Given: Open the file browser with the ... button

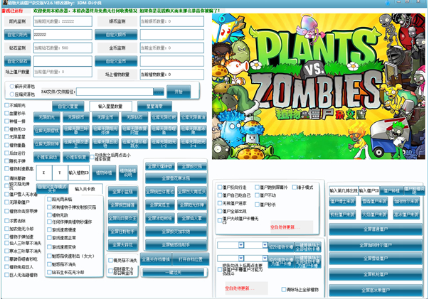Looking at the screenshot, I should (159, 92).
